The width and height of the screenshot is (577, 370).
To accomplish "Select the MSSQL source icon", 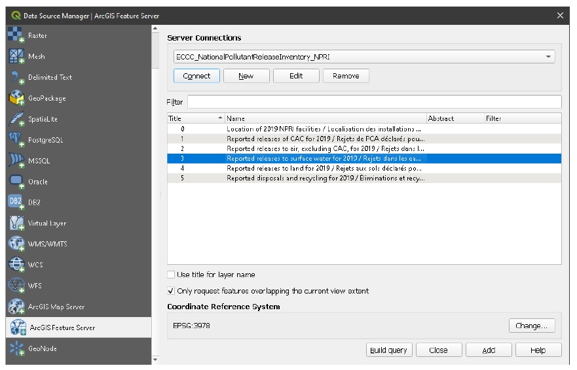I will click(16, 161).
